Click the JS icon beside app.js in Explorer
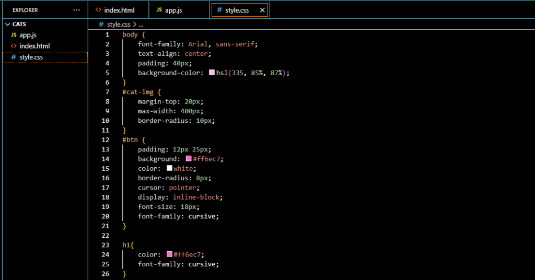535x280 pixels. [14, 35]
